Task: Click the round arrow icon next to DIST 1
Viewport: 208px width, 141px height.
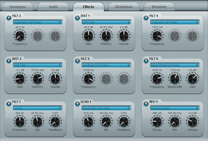Action: tap(77, 18)
